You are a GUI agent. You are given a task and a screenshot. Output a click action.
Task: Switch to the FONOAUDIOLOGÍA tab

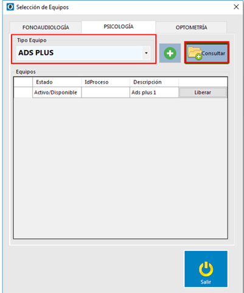coord(46,27)
